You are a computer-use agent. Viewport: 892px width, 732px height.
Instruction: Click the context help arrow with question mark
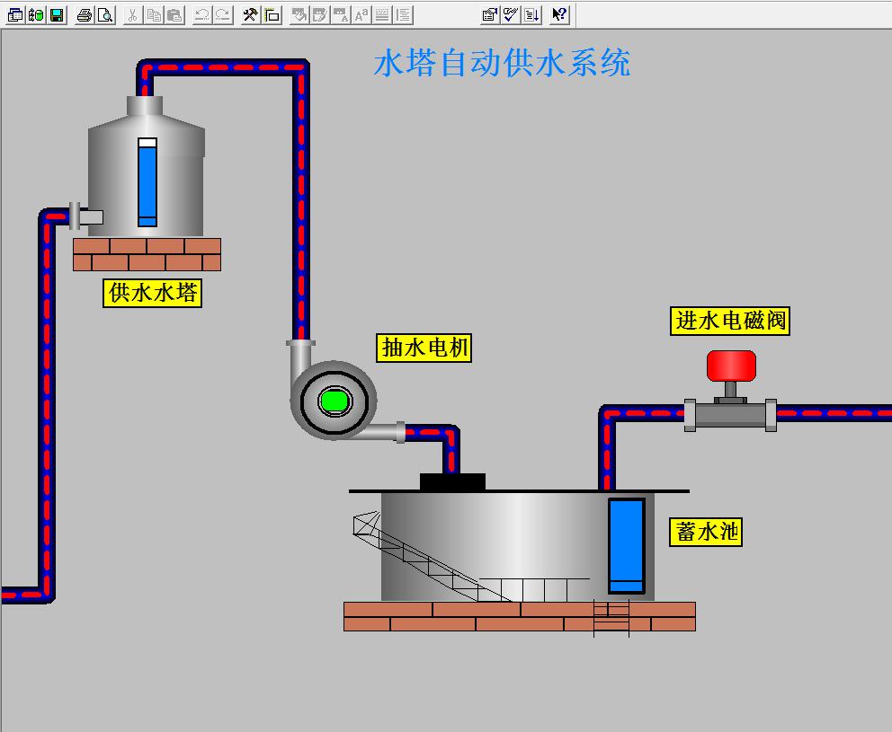(x=559, y=14)
